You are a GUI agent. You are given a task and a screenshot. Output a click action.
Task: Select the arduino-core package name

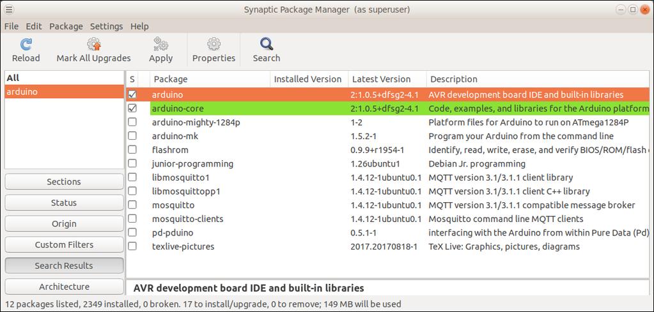click(x=178, y=108)
